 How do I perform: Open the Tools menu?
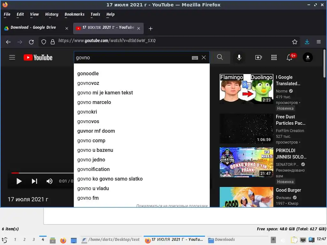point(95,14)
